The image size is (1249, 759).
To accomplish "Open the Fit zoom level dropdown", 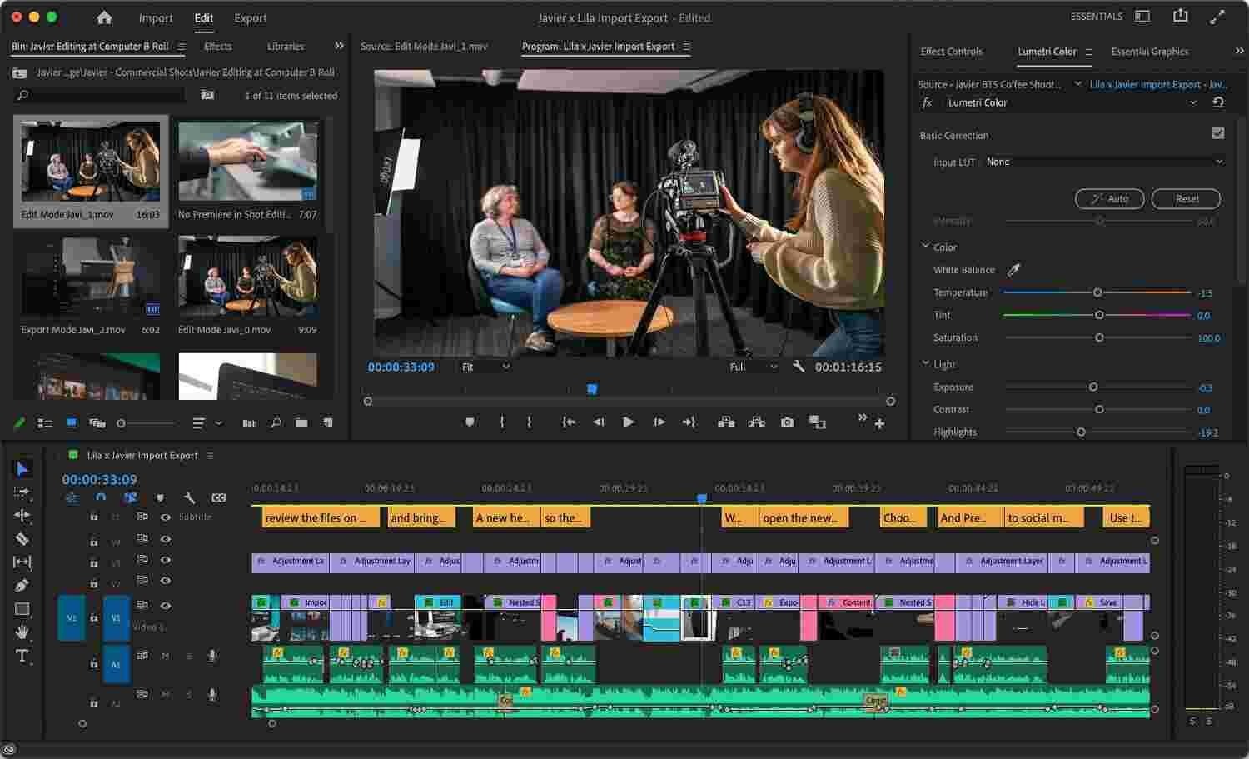I will 485,366.
